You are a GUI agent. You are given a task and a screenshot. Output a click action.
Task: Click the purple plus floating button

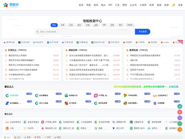180,118
